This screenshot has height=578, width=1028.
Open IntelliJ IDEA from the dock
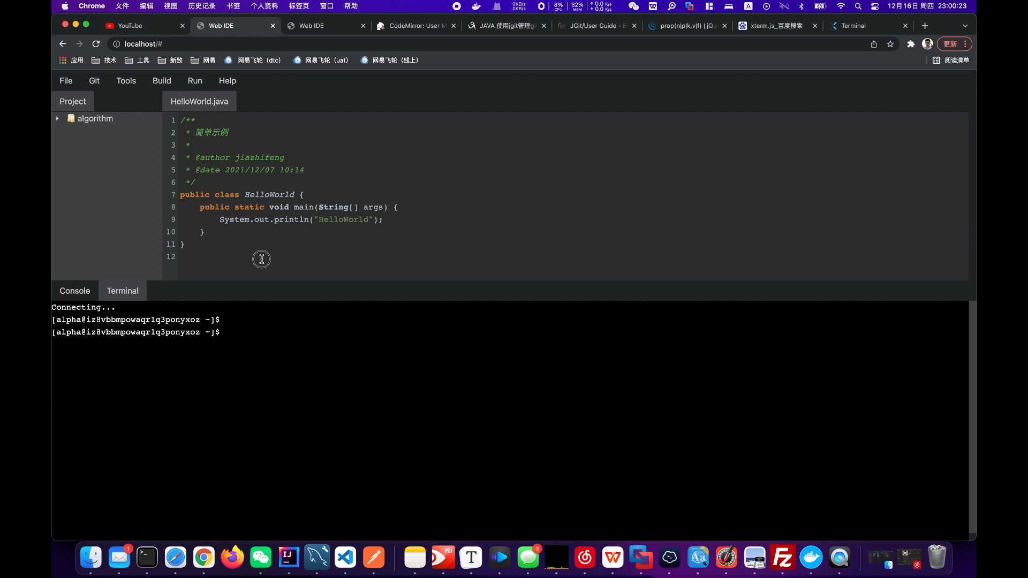pyautogui.click(x=289, y=557)
